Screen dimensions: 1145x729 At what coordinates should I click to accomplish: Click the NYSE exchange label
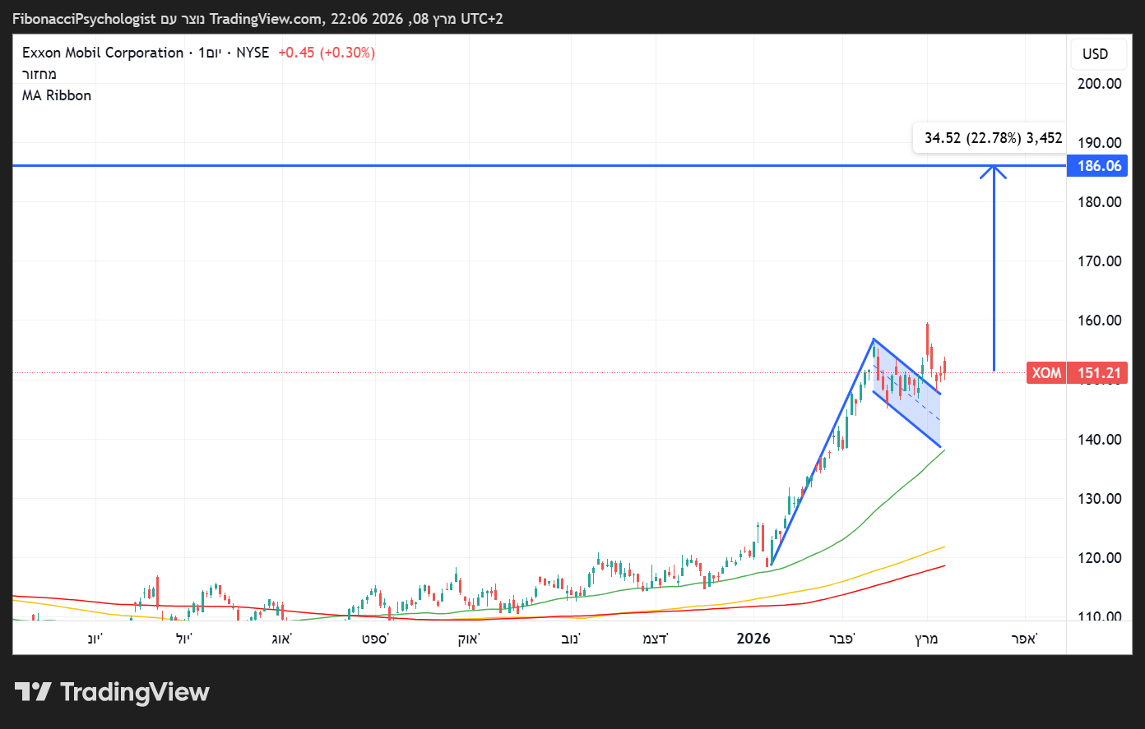(x=253, y=53)
